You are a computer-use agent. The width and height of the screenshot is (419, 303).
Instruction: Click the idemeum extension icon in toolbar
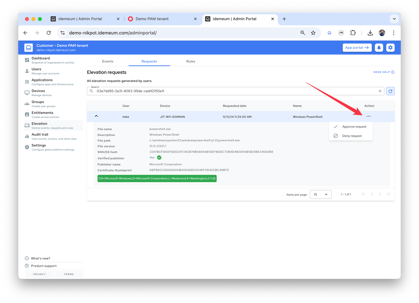pos(329,33)
